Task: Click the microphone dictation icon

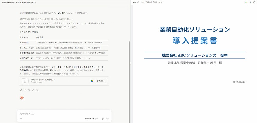Action: (103, 119)
